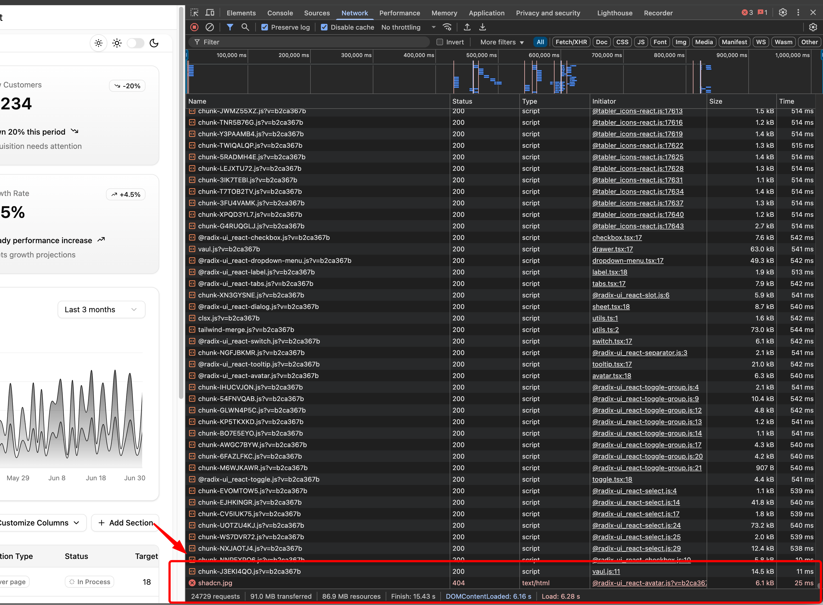Open the Lighthouse tab

615,13
